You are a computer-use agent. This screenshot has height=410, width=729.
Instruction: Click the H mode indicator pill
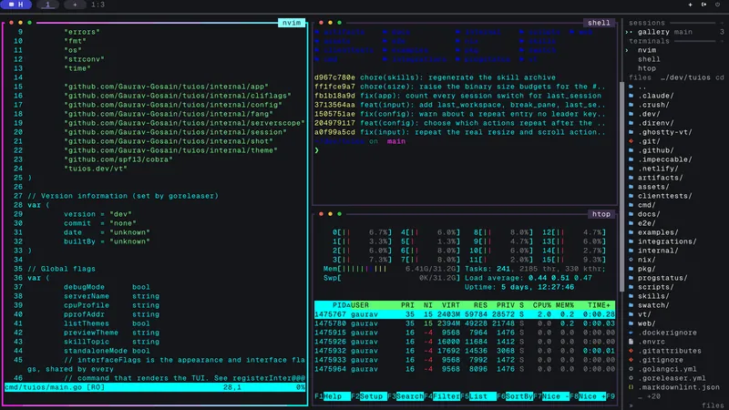15,5
